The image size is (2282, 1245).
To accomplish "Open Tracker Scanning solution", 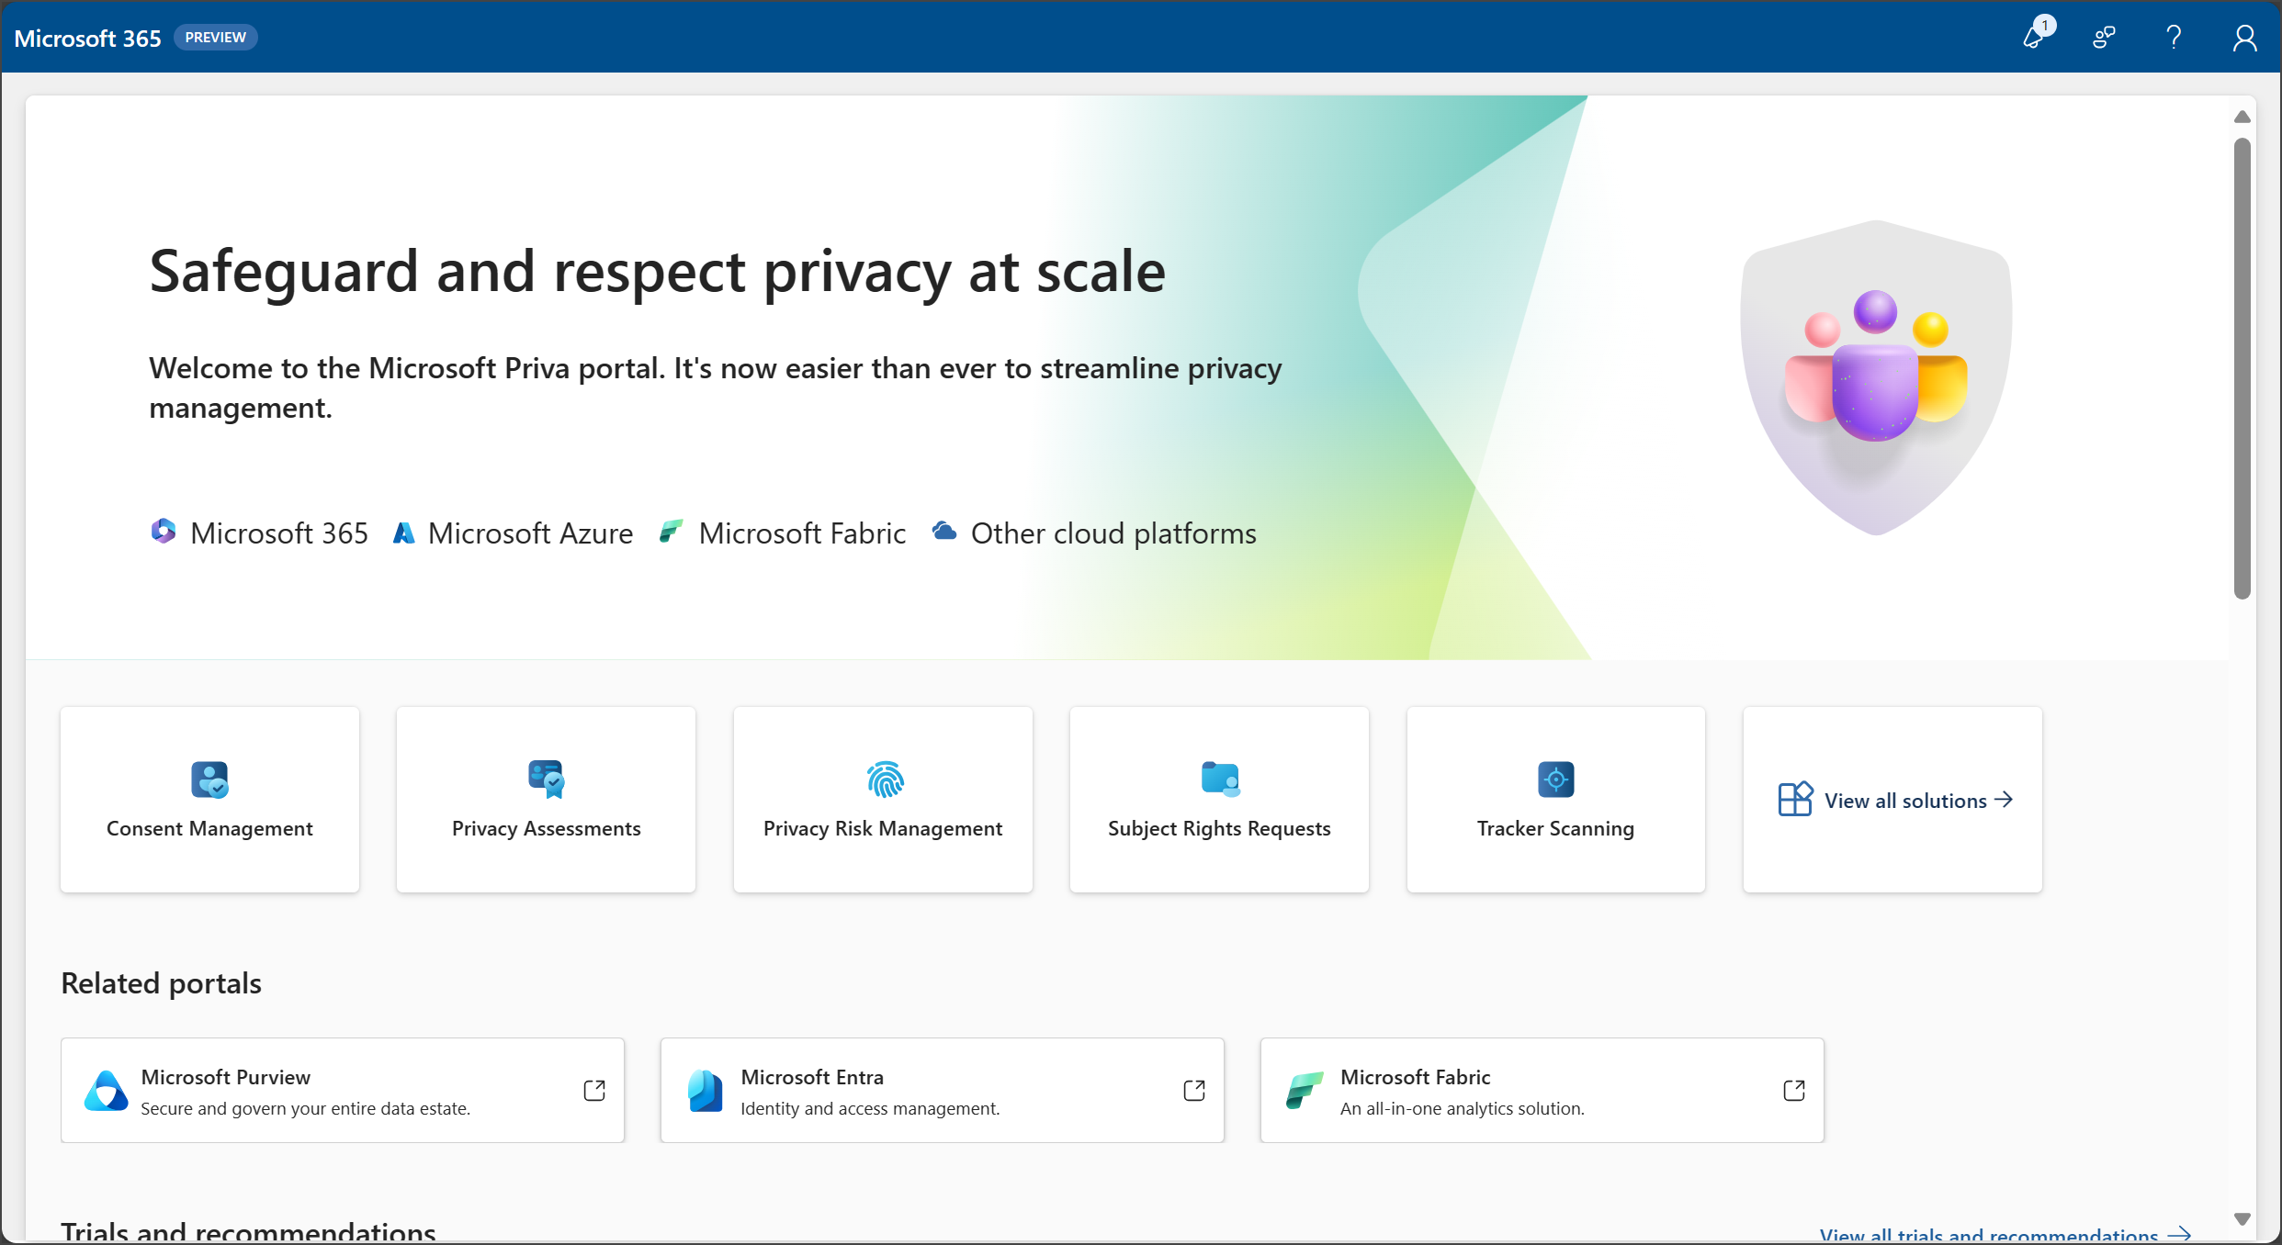I will [1555, 799].
